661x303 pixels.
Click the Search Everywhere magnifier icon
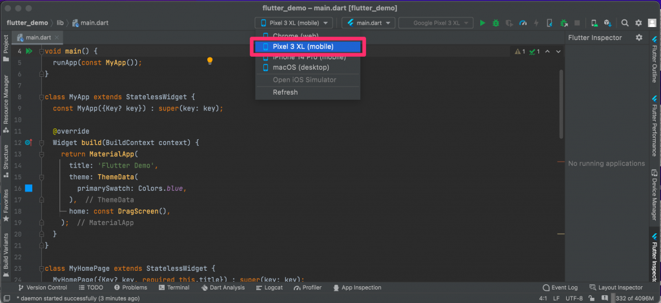click(x=625, y=23)
